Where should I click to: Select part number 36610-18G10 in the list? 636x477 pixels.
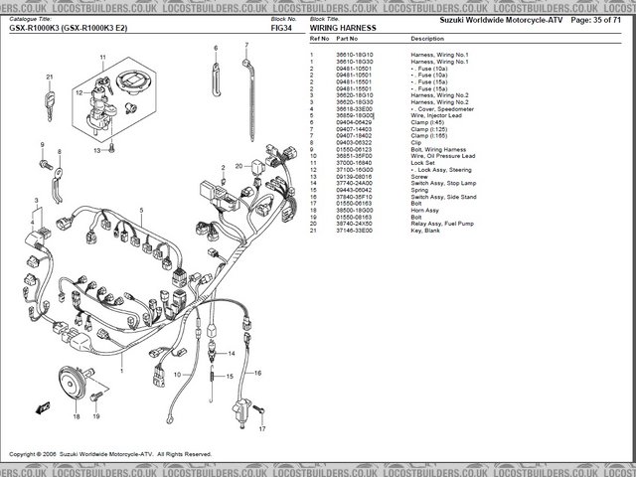click(355, 54)
